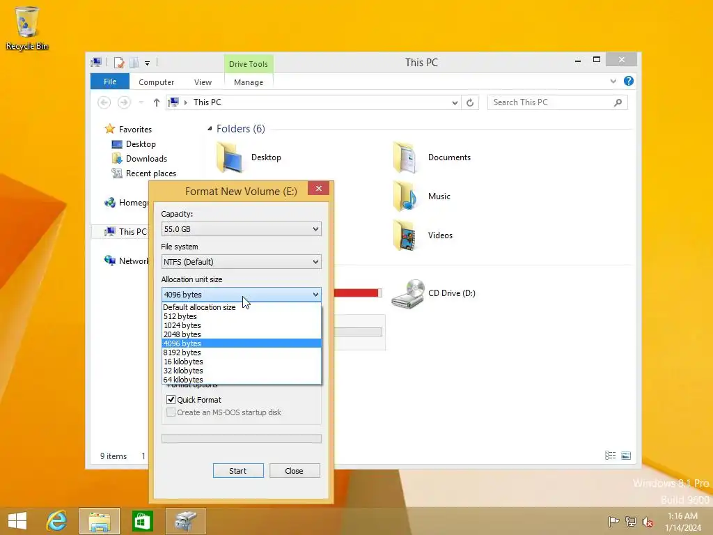Viewport: 713px width, 535px height.
Task: Open the Customize Quick Access Toolbar arrow
Action: click(148, 63)
